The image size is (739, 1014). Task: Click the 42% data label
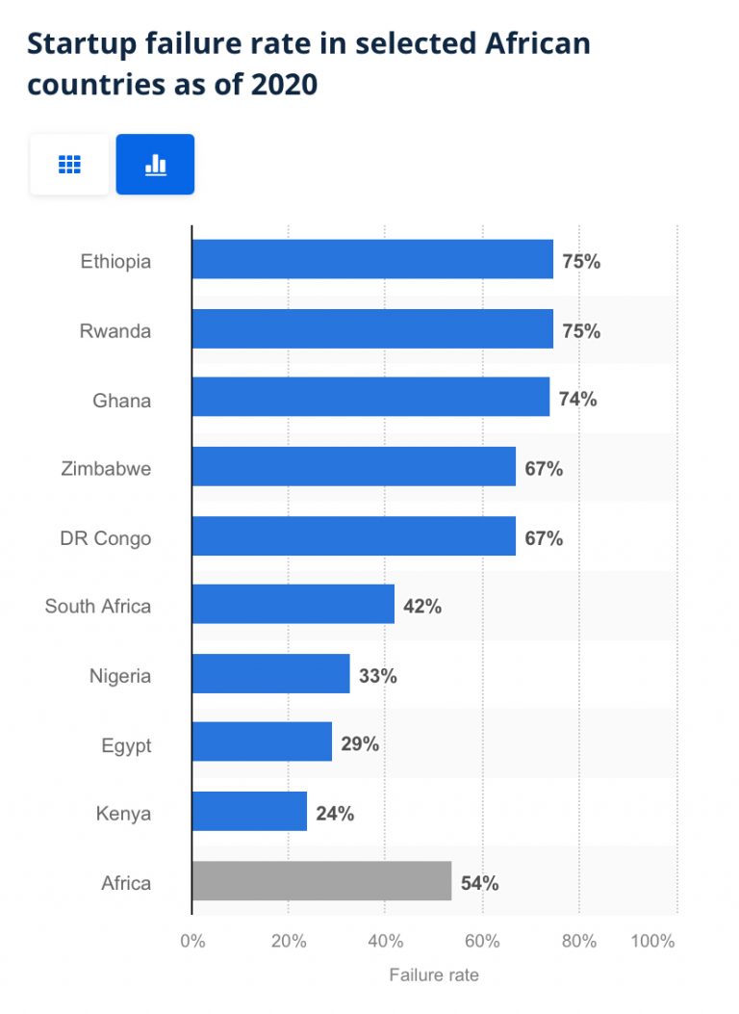point(422,607)
